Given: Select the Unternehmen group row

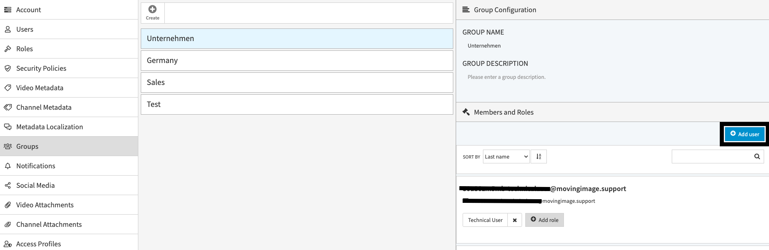Looking at the screenshot, I should (x=297, y=39).
